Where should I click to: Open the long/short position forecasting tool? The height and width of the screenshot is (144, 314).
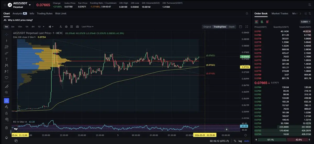coord(6,71)
